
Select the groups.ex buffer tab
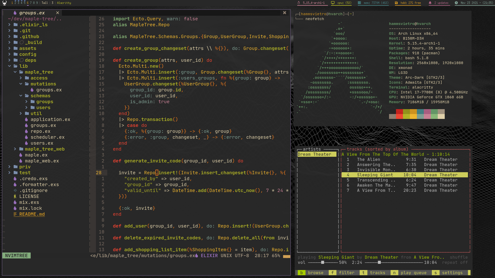coord(32,13)
